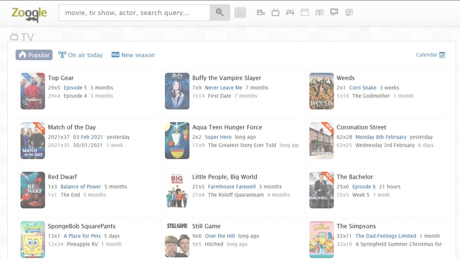This screenshot has width=460, height=259.
Task: Expand advanced search options ellipsis button
Action: tap(240, 13)
